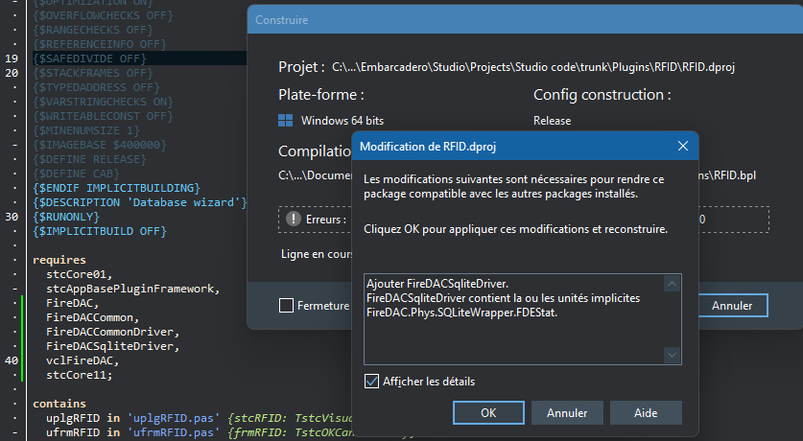Image resolution: width=803 pixels, height=441 pixels.
Task: Uncheck Afficher les détails checkbox
Action: pyautogui.click(x=372, y=382)
